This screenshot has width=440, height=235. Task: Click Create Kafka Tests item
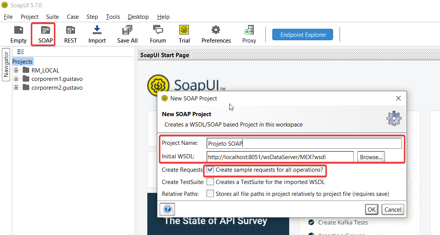343,222
